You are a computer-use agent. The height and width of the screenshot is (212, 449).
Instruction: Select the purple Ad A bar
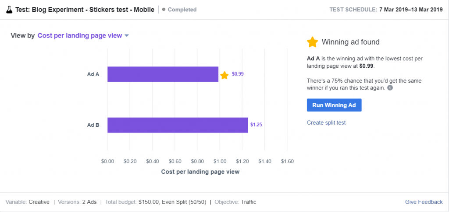pyautogui.click(x=163, y=74)
